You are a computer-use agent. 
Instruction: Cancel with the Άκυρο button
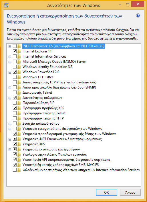click(130, 192)
